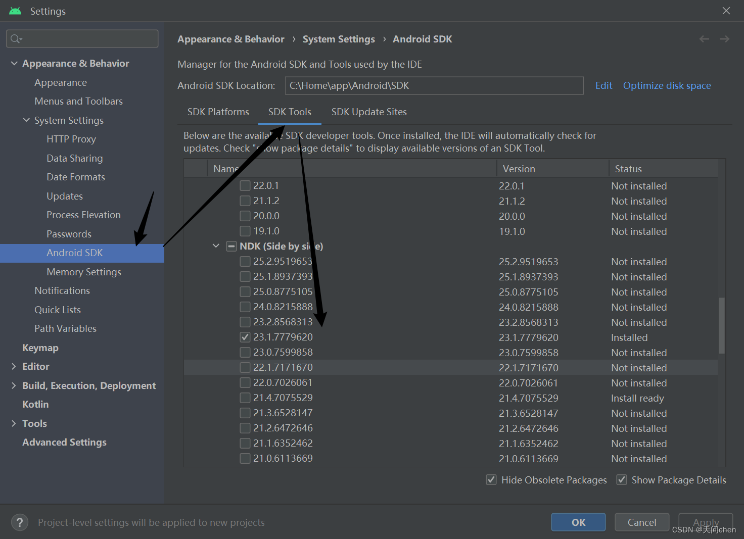Collapse the Appearance & Behavior section

(x=14, y=63)
